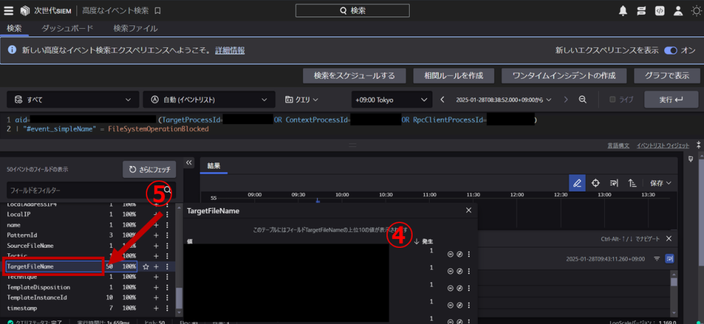Open the すべて repository dropdown

(72, 100)
